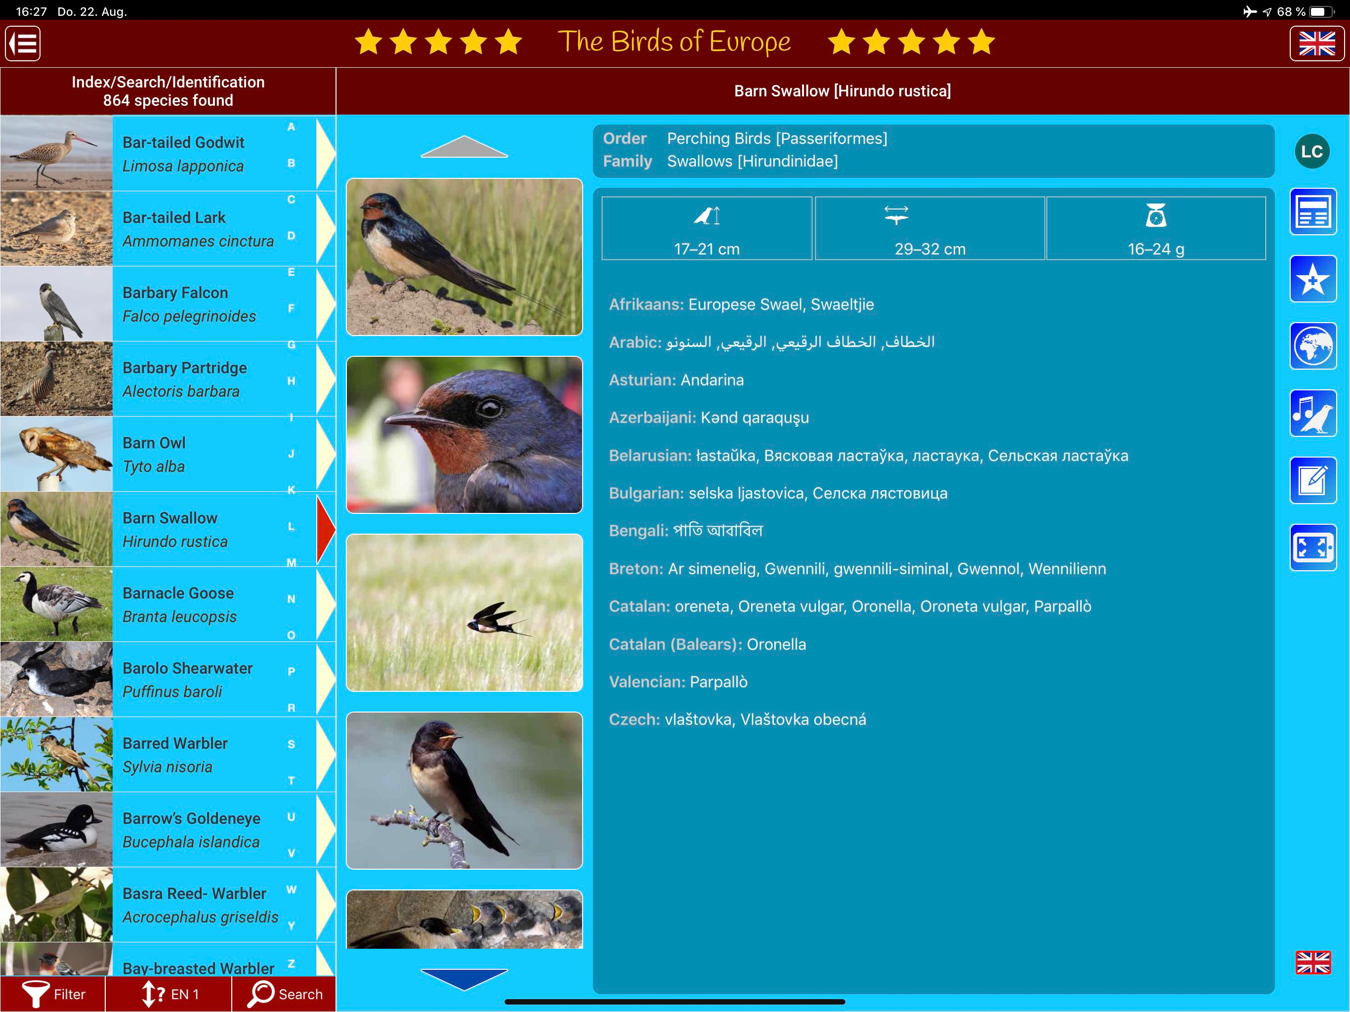Jump to letter W in index
The width and height of the screenshot is (1350, 1012).
(x=291, y=889)
